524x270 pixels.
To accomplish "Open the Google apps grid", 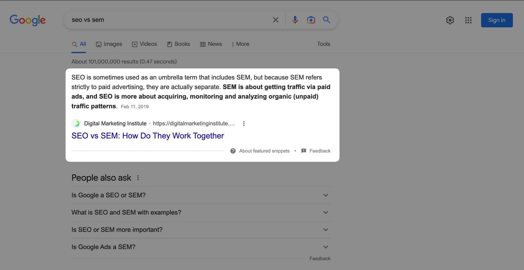I will point(468,20).
